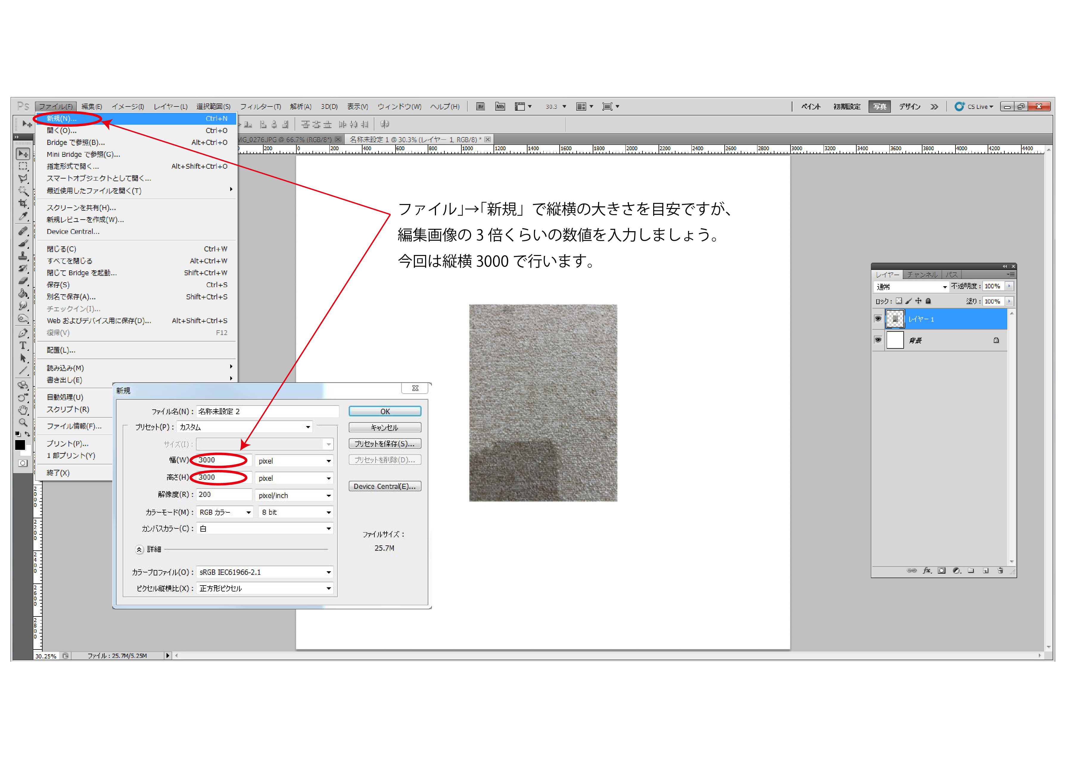
Task: Collapse the 詳細 section in New dialog
Action: tap(139, 549)
